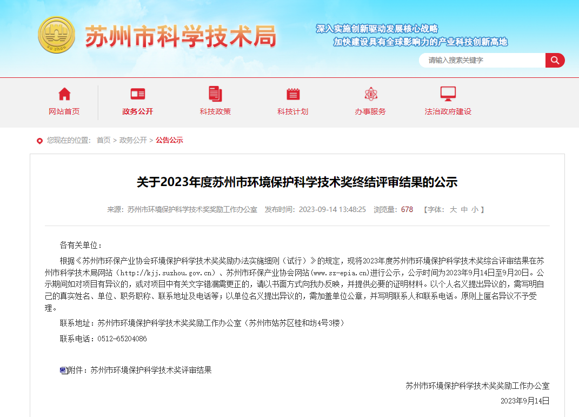This screenshot has width=579, height=417.
Task: Click the URL www.sz-epia.cn in the text
Action: coord(341,273)
